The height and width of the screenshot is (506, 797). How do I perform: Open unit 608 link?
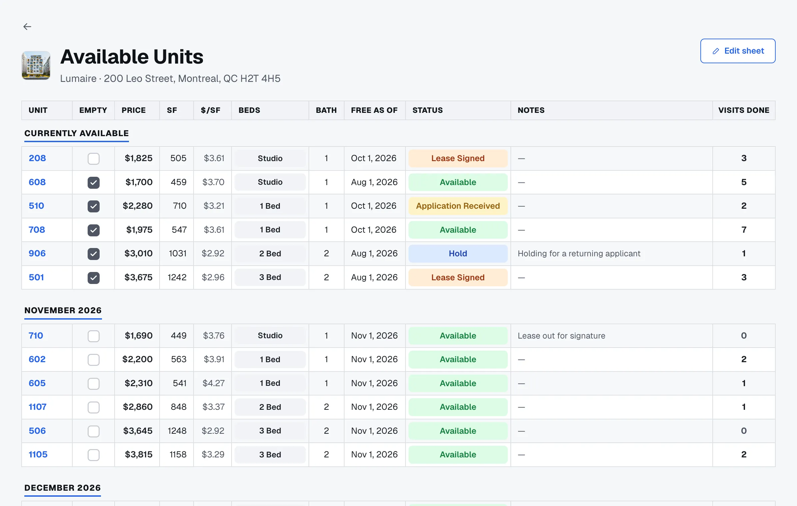[37, 182]
